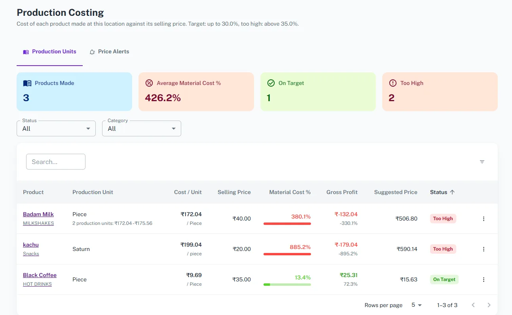Switch to the Production Units tab

click(49, 52)
